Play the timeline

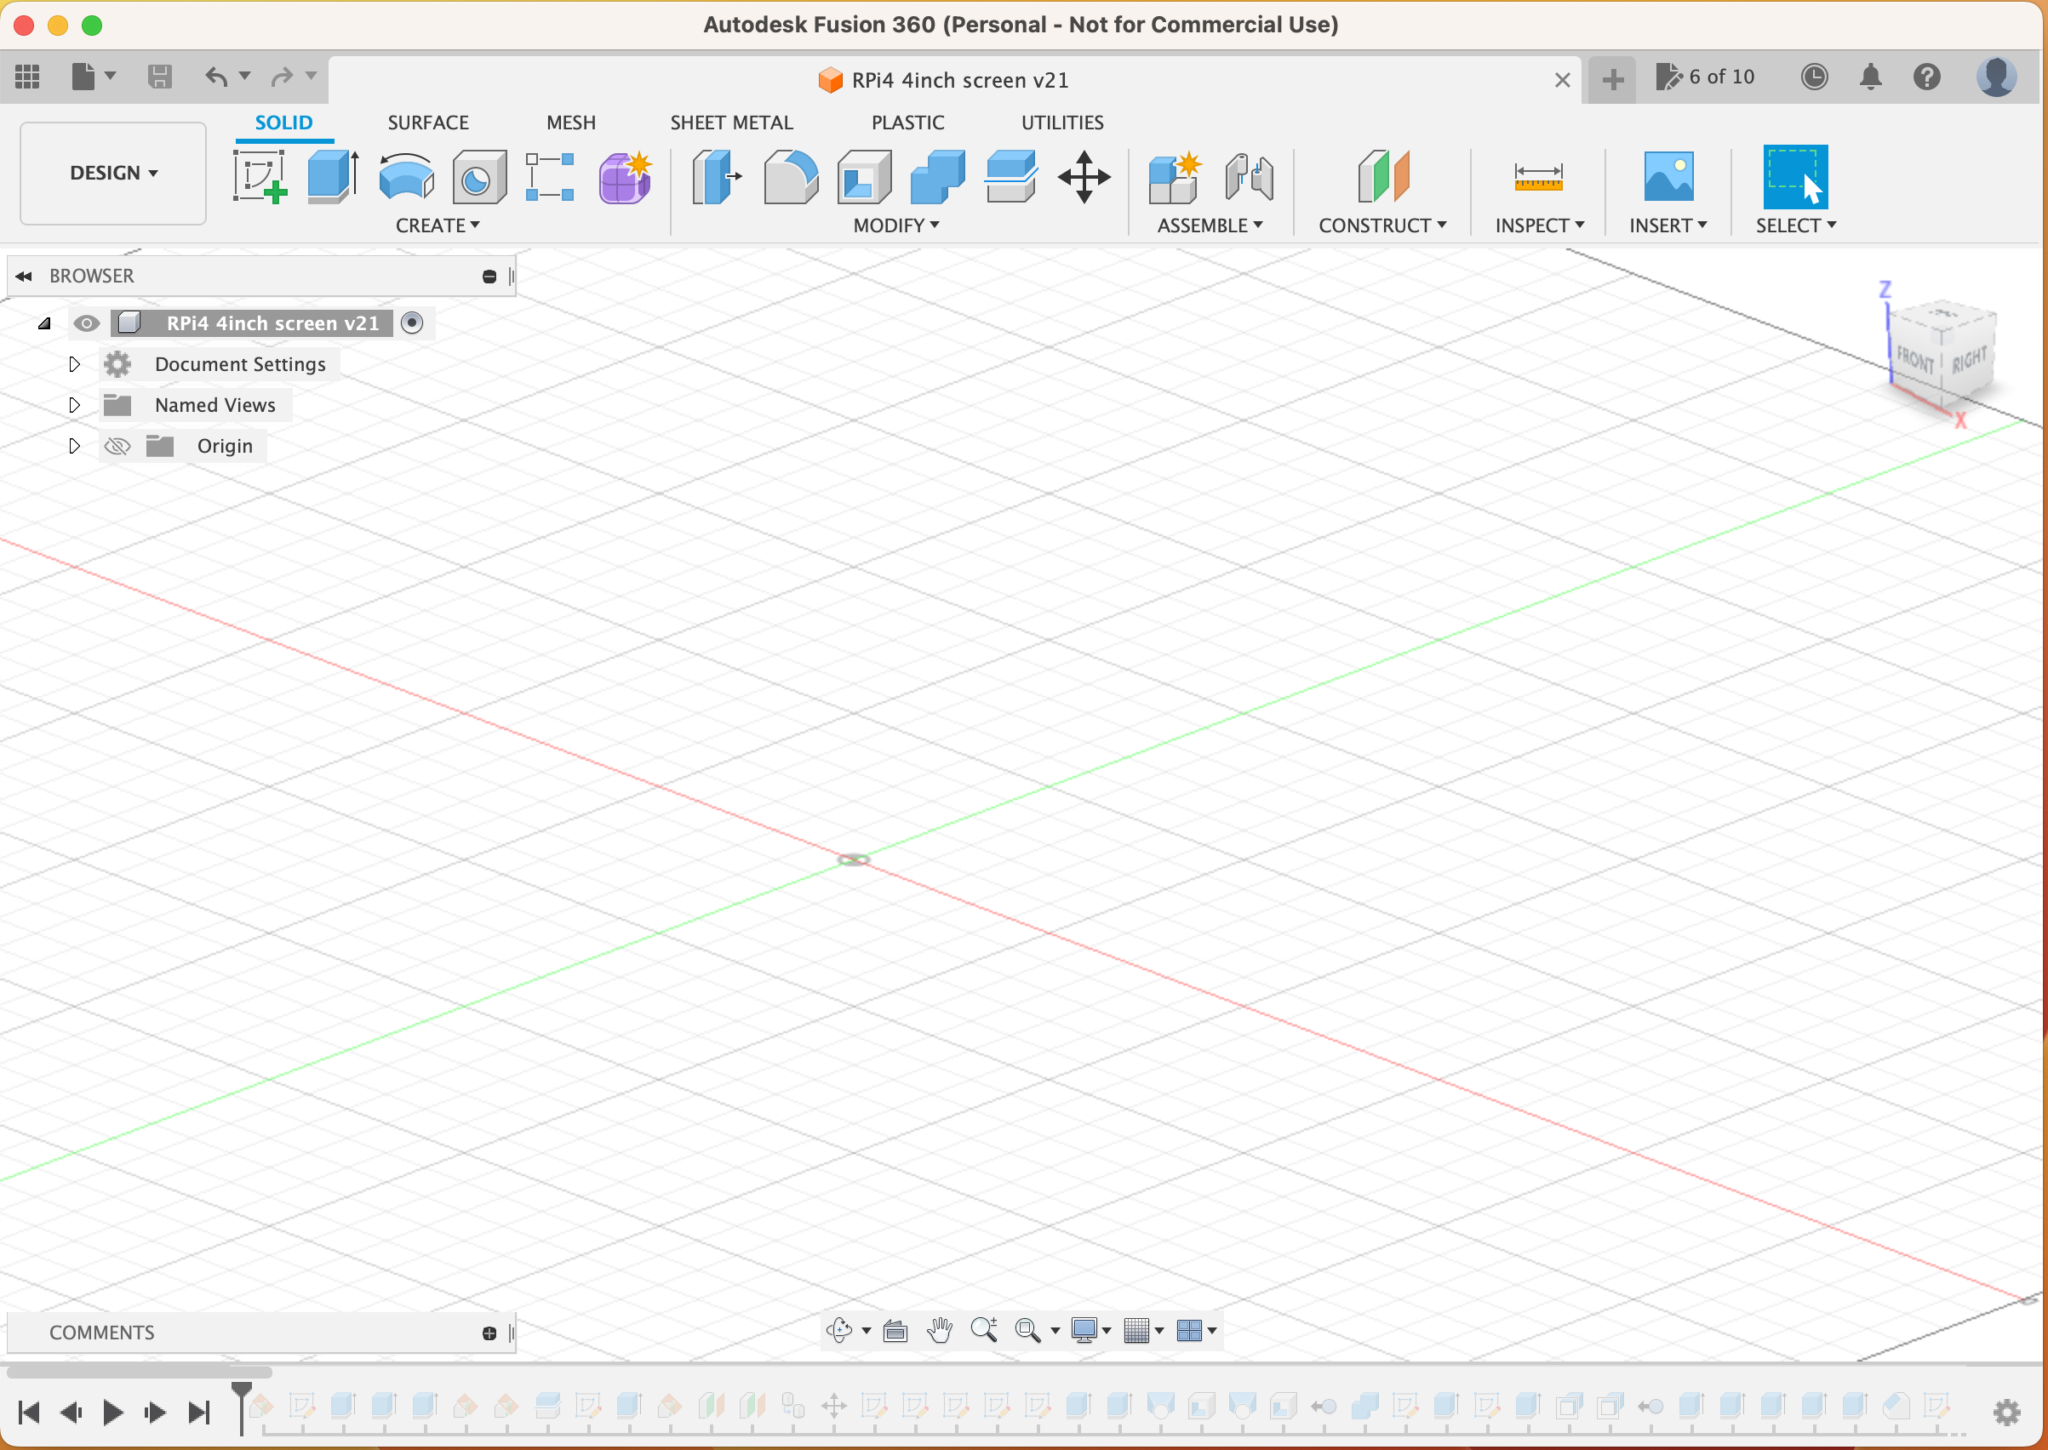coord(112,1413)
